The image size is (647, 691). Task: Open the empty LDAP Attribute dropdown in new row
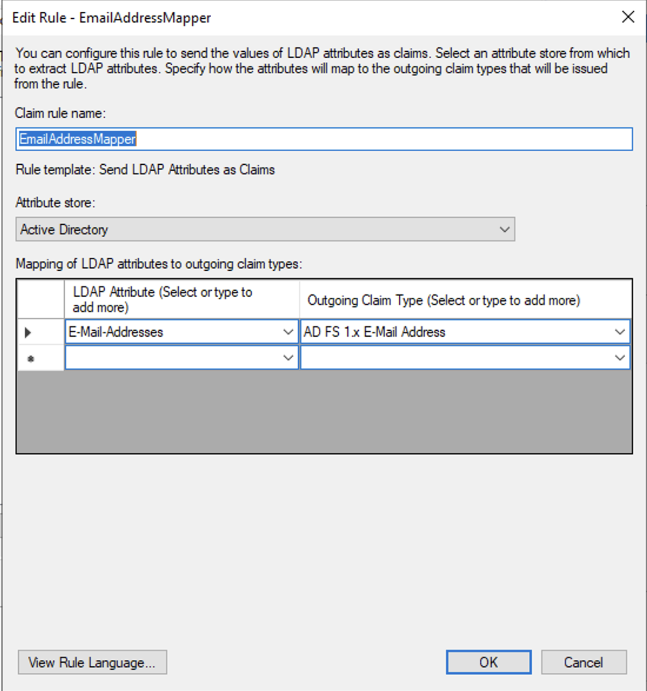click(288, 357)
